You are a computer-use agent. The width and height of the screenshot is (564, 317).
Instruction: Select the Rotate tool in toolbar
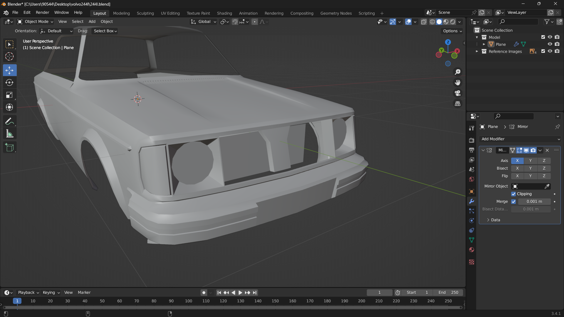[x=9, y=82]
